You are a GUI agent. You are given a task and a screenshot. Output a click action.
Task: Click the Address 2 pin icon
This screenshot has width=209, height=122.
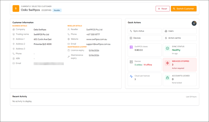tap(14, 44)
